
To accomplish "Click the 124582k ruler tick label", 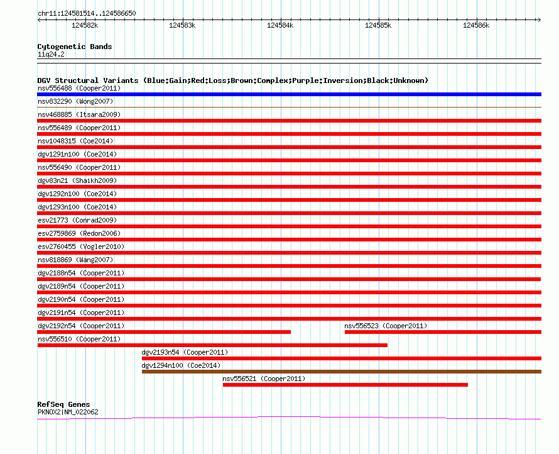I will (x=85, y=25).
